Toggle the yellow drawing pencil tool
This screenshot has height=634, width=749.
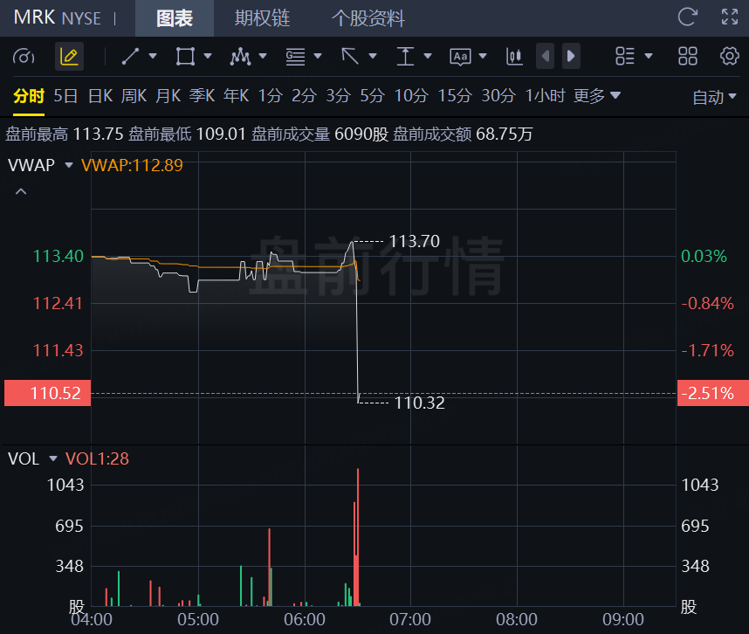(x=69, y=57)
